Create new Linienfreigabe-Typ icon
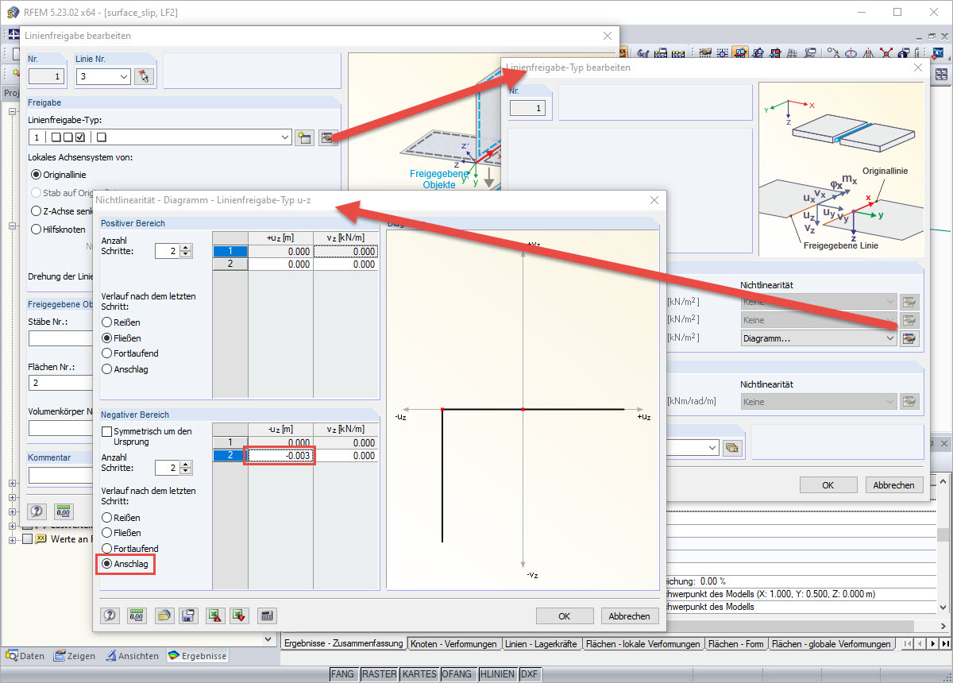Viewport: 953px width, 683px height. [303, 137]
